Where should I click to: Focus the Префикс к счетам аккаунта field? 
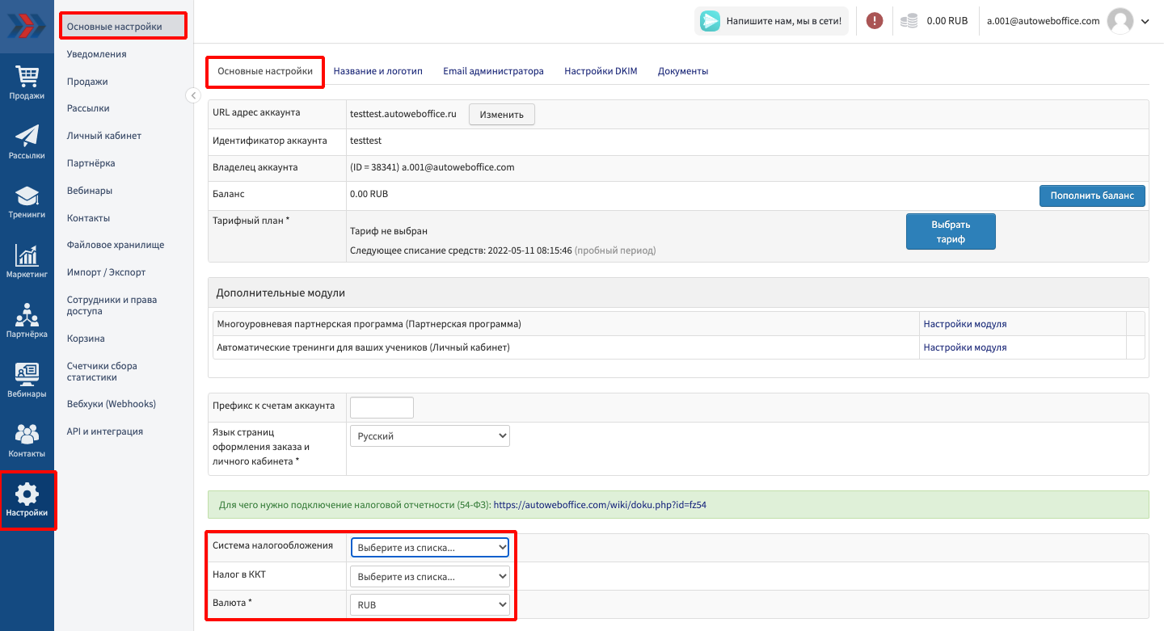382,407
